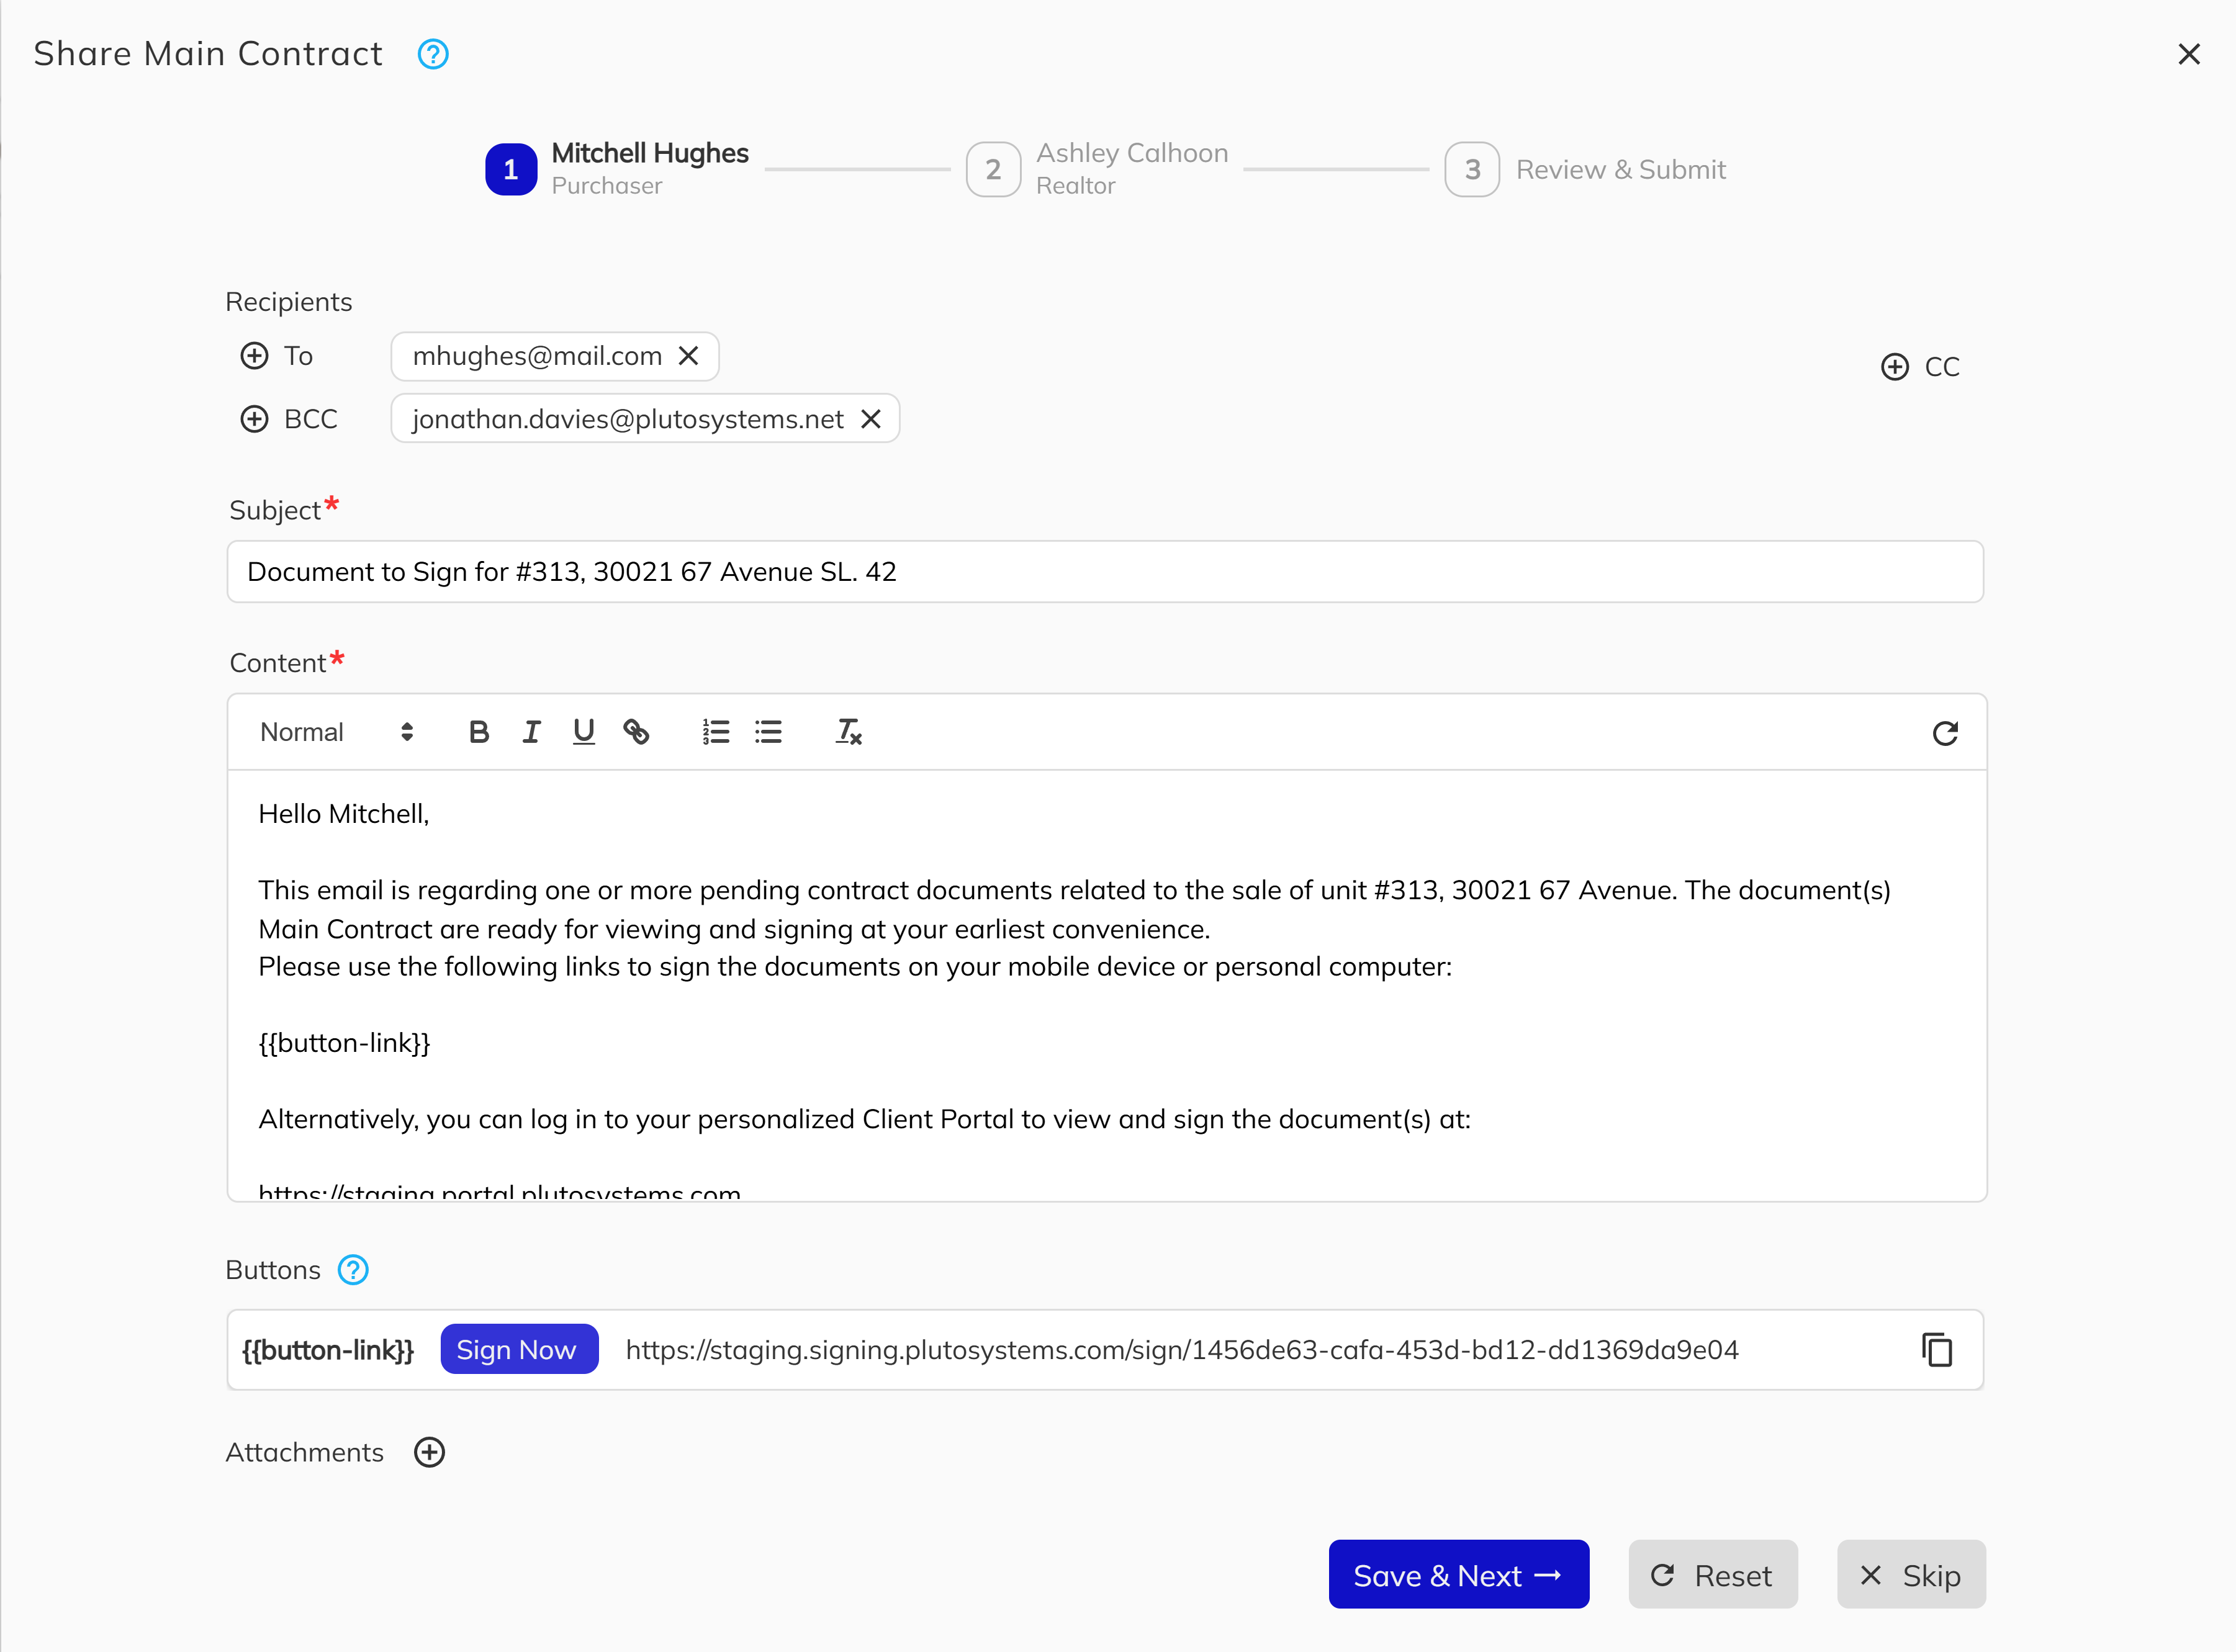Remove mhughes@mail.com recipient
Viewport: 2236px width, 1652px height.
688,356
